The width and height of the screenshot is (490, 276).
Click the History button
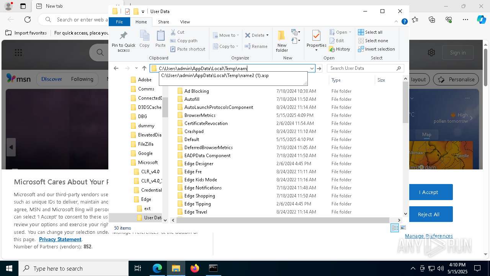[339, 49]
